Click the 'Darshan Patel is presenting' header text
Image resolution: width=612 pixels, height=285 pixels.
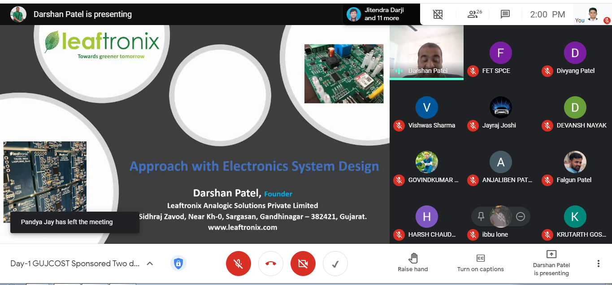82,14
